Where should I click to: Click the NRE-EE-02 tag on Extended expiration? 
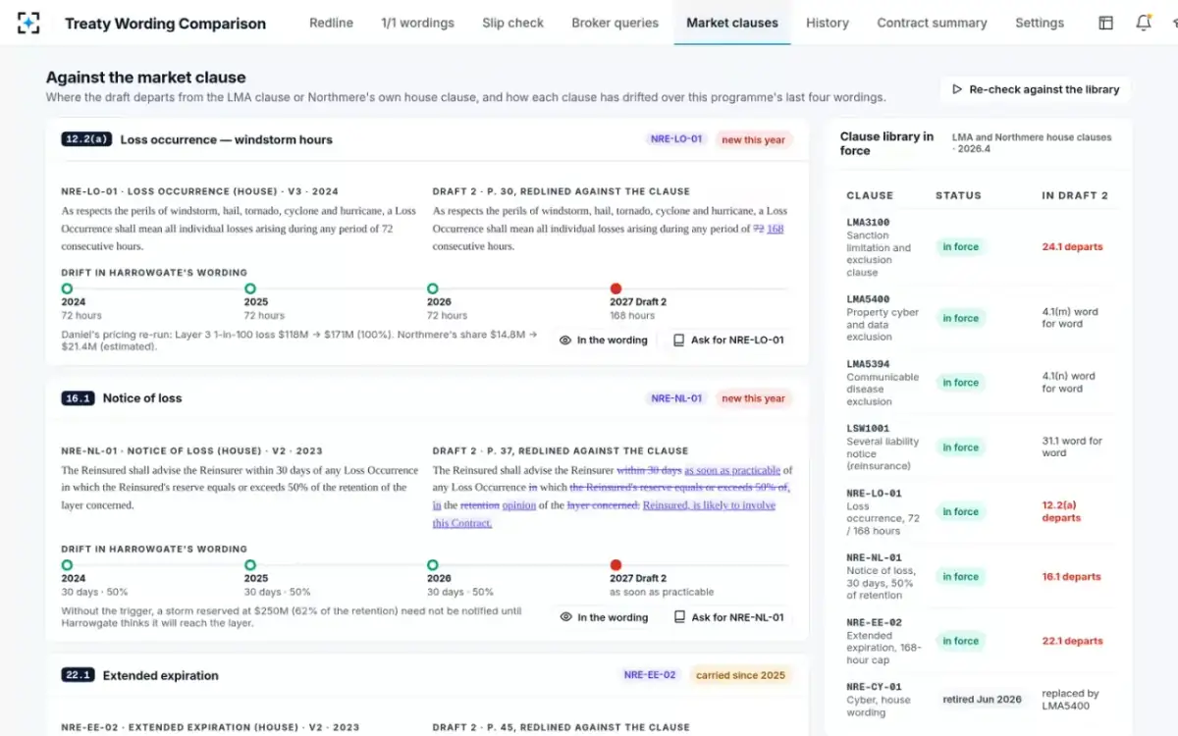(x=650, y=675)
